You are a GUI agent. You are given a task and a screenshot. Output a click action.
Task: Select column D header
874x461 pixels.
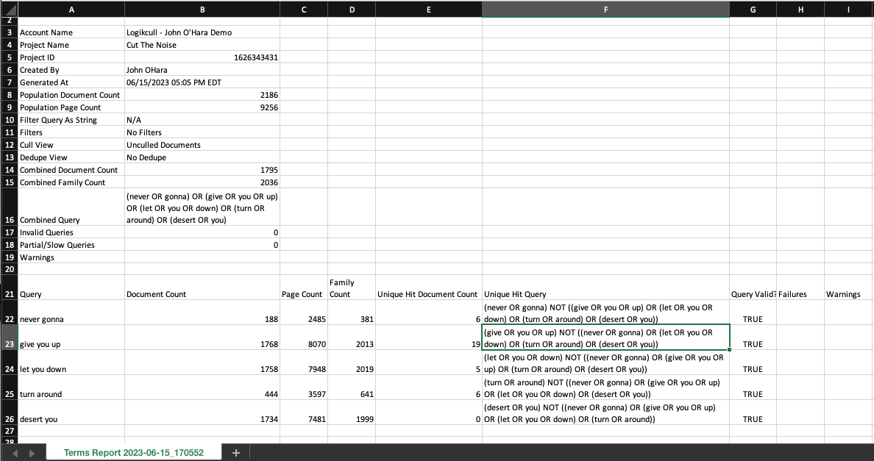(x=352, y=10)
